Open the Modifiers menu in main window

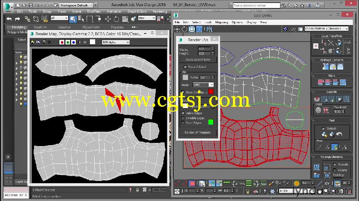click(94, 11)
